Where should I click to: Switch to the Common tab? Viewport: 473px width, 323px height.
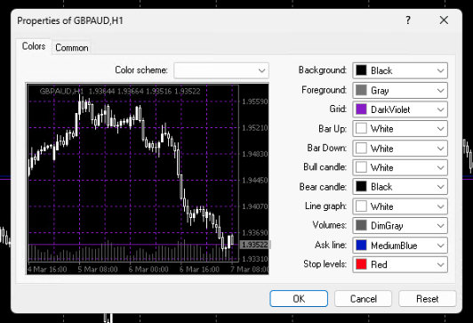pyautogui.click(x=72, y=48)
